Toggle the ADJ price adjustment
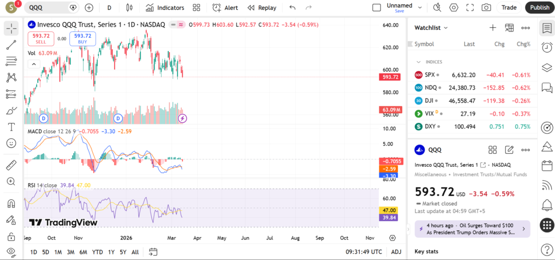The height and width of the screenshot is (260, 555). point(396,252)
